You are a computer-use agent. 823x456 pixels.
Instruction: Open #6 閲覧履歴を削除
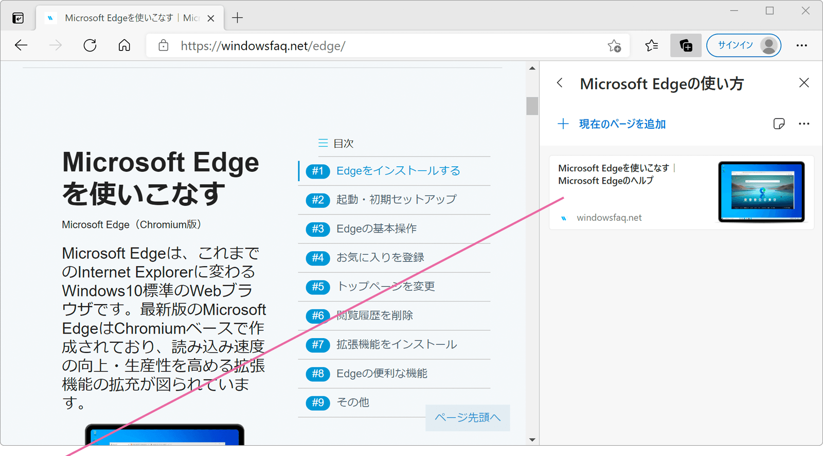[395, 315]
